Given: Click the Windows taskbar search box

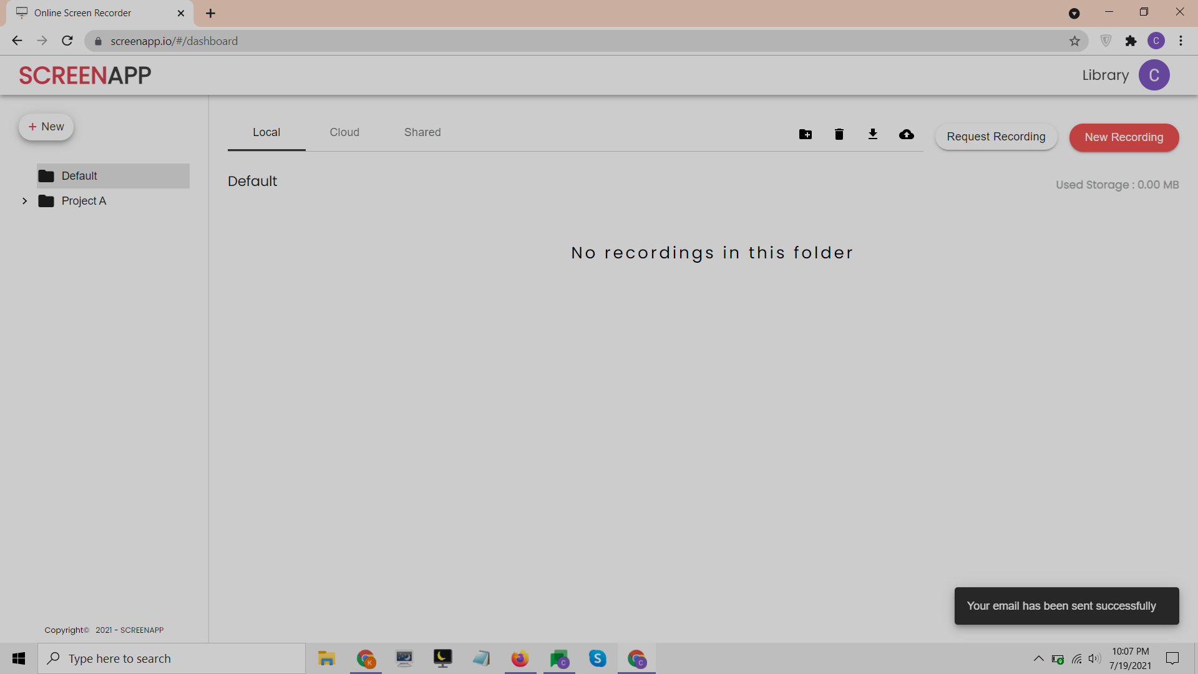Looking at the screenshot, I should [x=172, y=658].
